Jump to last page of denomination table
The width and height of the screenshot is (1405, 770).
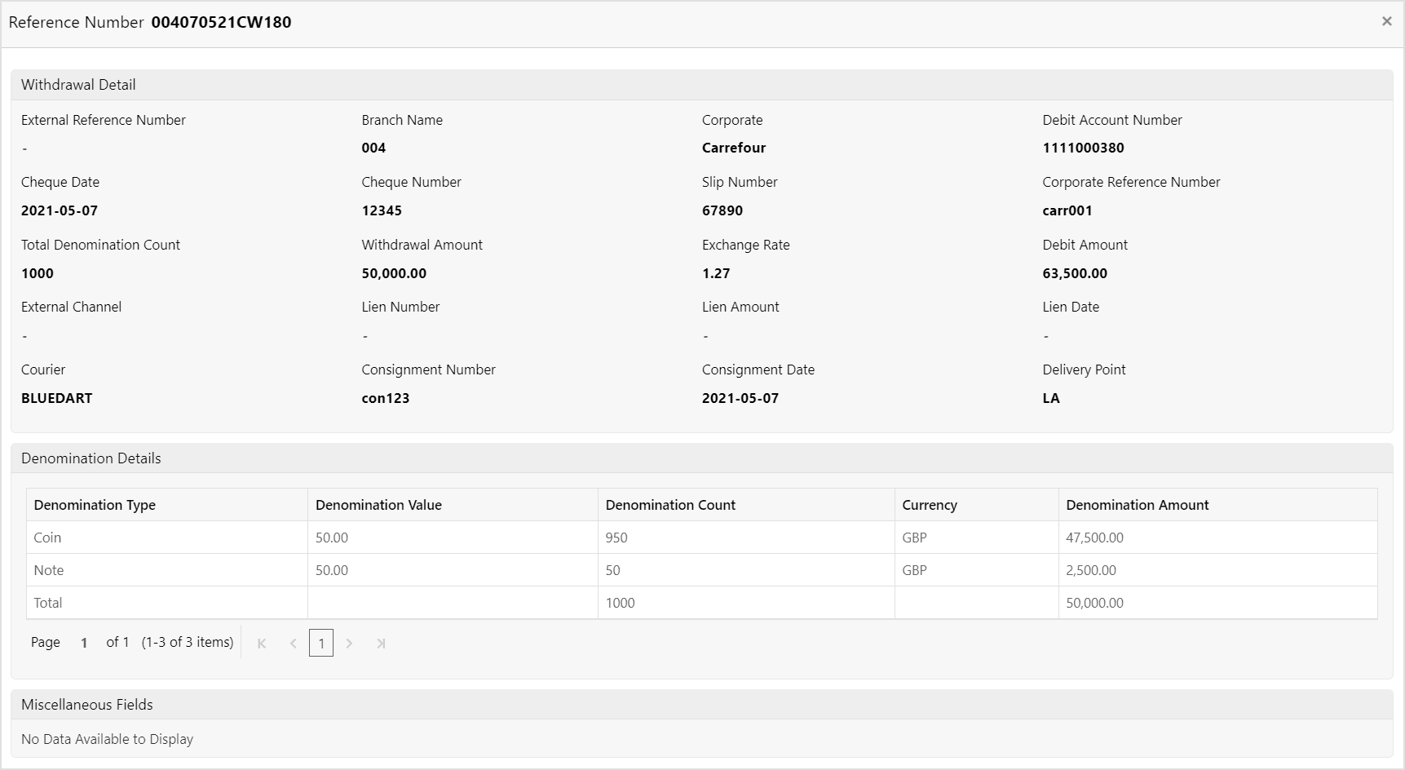click(x=381, y=644)
